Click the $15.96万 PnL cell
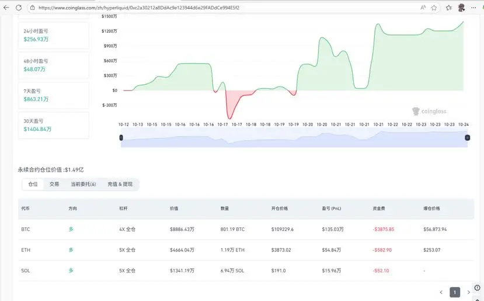Screen dimensions: 484x301 [x=332, y=271]
